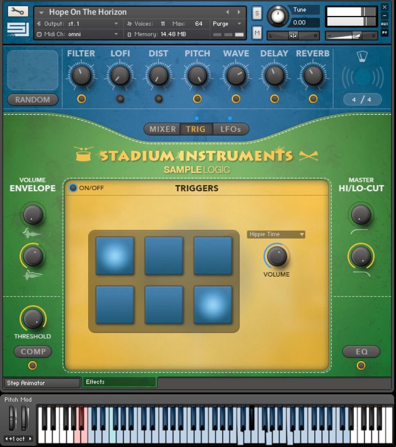
Task: Select the Effects tab
Action: pos(119,382)
